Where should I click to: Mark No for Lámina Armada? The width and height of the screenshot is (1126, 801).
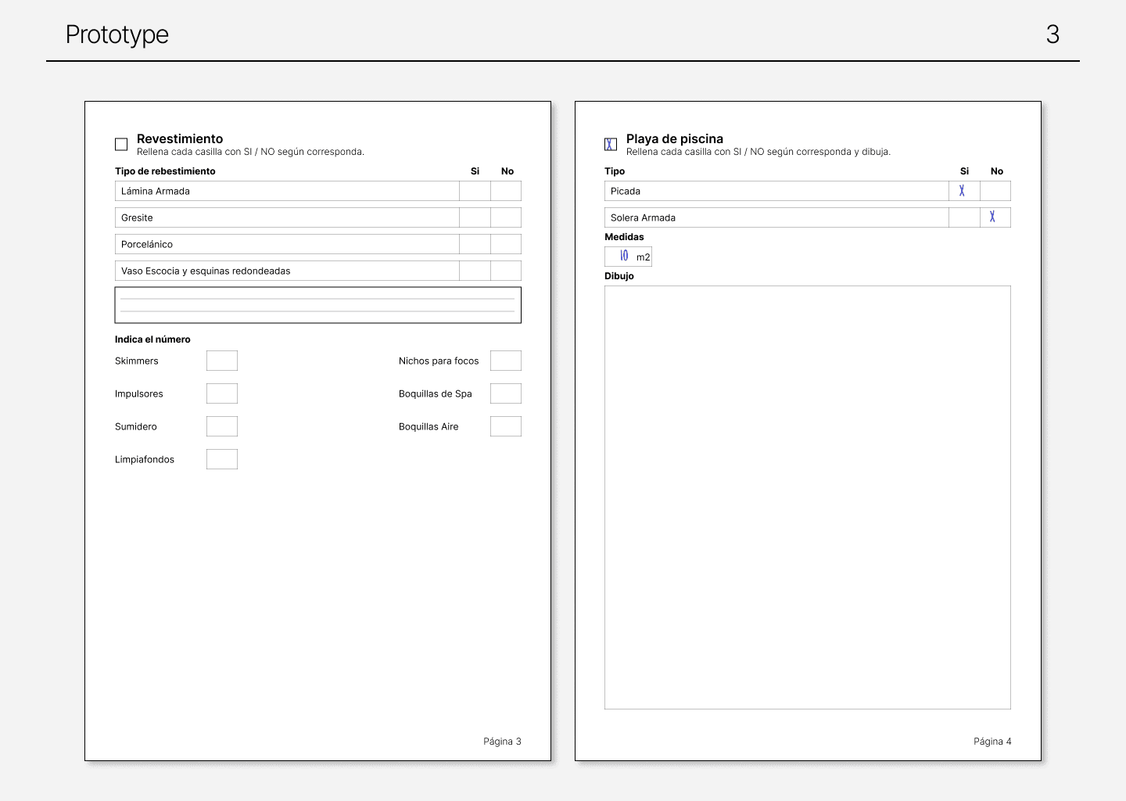507,191
